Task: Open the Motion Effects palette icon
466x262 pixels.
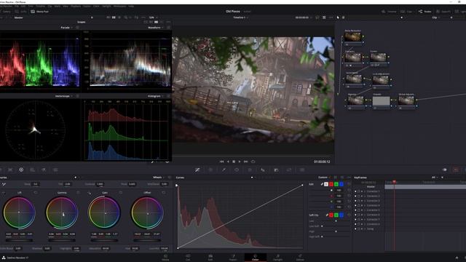Action: coord(55,170)
